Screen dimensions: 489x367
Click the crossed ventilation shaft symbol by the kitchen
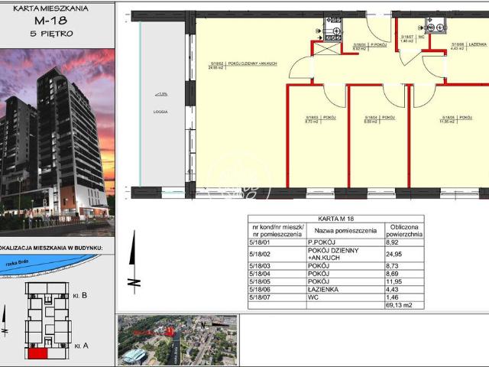(x=328, y=49)
